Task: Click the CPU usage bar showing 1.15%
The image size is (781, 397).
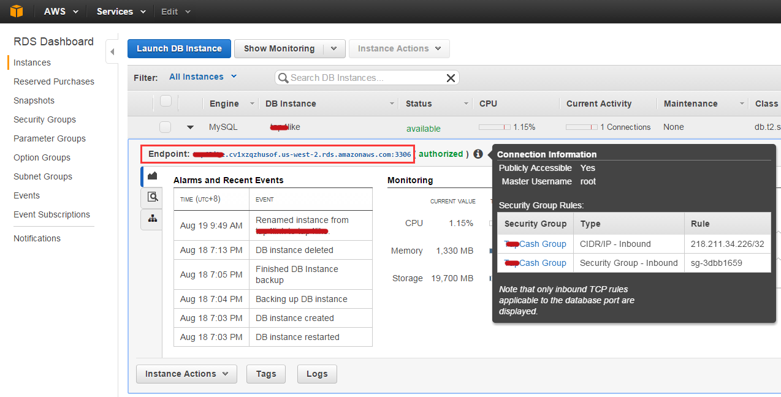Action: 495,127
